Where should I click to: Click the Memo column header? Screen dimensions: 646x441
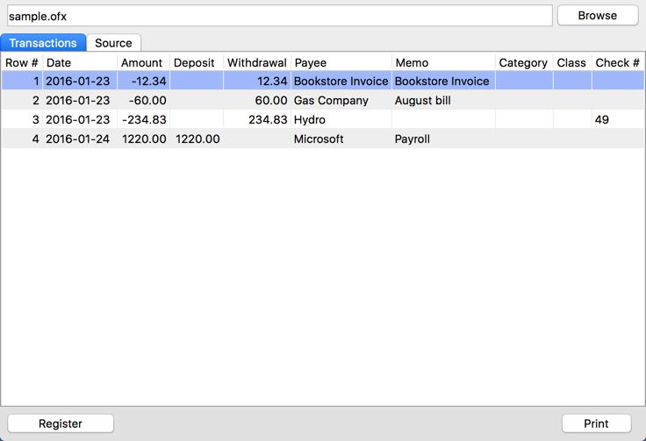point(443,62)
